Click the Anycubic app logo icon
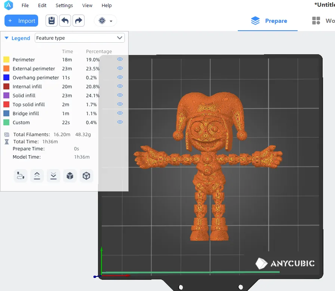 pyautogui.click(x=9, y=5)
